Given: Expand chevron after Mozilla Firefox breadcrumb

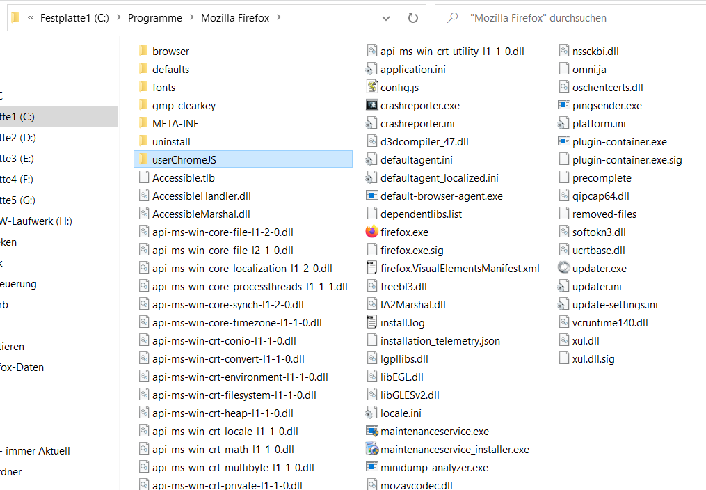Looking at the screenshot, I should 279,17.
